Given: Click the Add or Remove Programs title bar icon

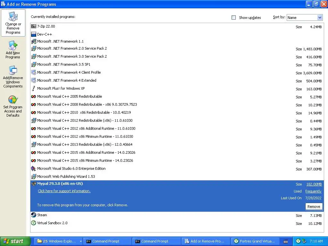Looking at the screenshot, I should coord(3,4).
